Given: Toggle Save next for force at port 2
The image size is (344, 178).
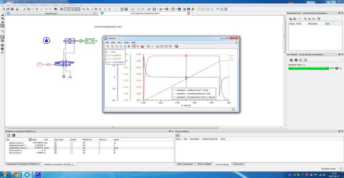Looking at the screenshot, I should [x=55, y=153].
